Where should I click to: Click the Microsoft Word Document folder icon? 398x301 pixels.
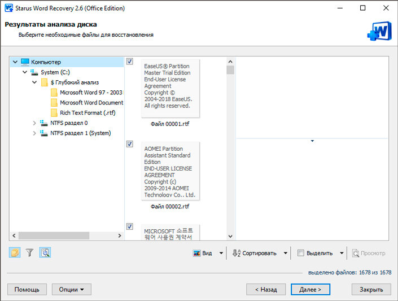pyautogui.click(x=54, y=103)
